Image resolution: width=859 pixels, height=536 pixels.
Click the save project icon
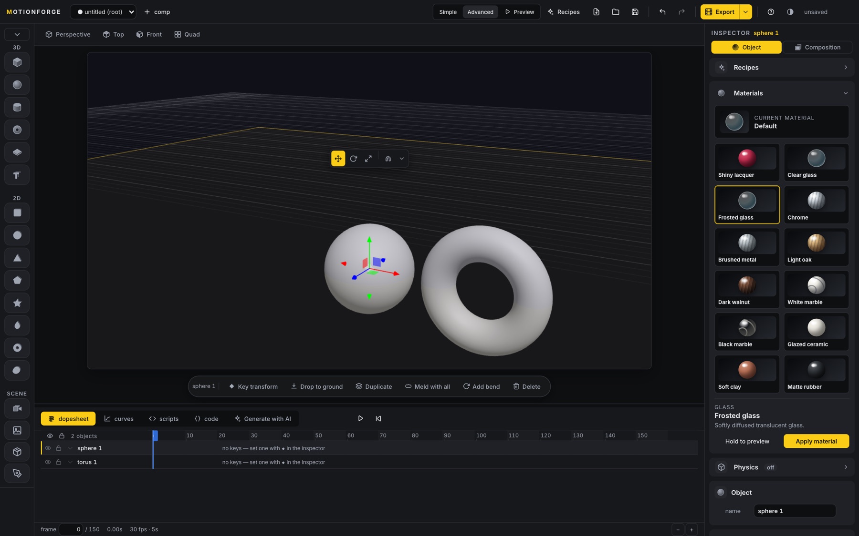pyautogui.click(x=635, y=12)
